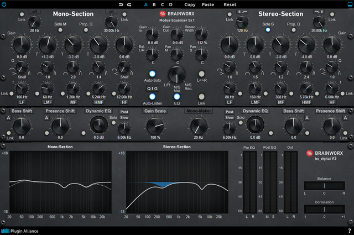The image size is (354, 235).
Task: Toggle the G button in QfG group
Action: click(x=156, y=88)
